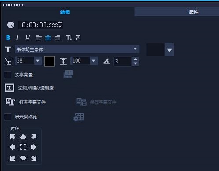
Task: Align title to top-right
Action: tap(34, 137)
